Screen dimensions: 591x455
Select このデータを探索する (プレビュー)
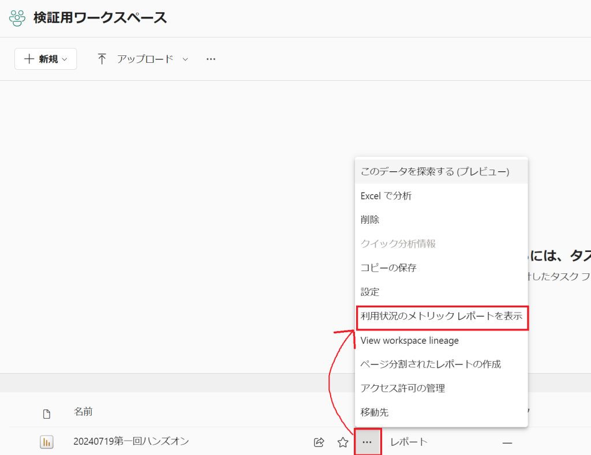point(435,171)
